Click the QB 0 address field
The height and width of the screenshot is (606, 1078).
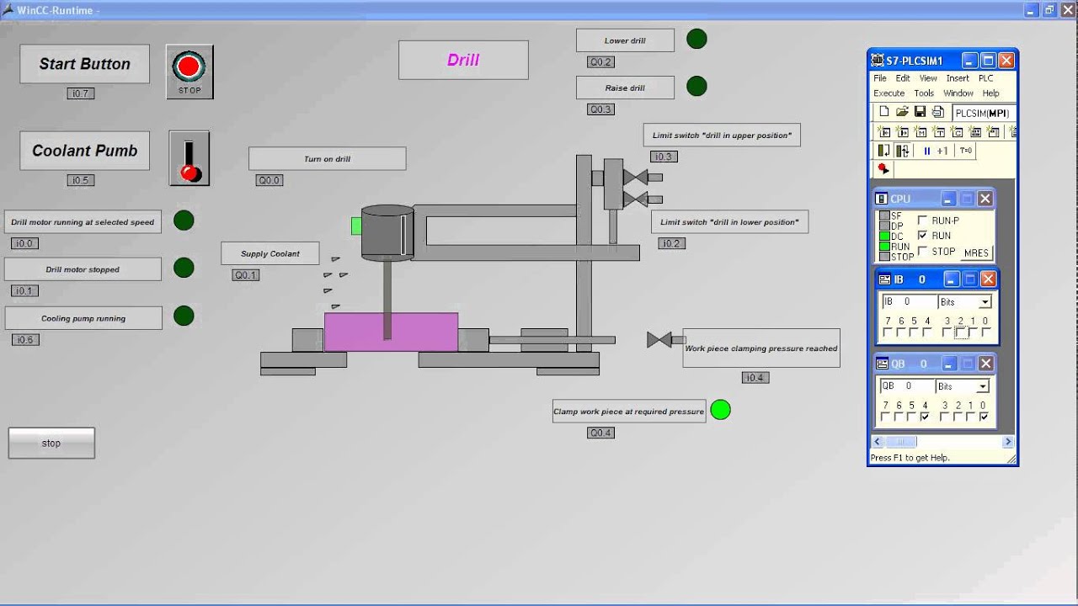[x=906, y=386]
